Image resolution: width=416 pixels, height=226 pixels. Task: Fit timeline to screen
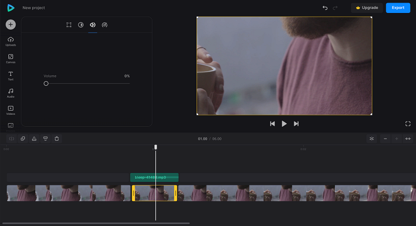(x=408, y=139)
